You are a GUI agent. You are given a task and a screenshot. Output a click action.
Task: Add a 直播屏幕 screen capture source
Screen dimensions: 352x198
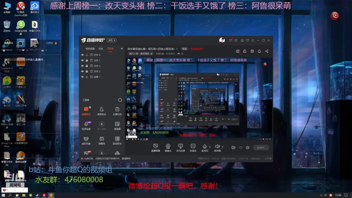click(x=156, y=148)
